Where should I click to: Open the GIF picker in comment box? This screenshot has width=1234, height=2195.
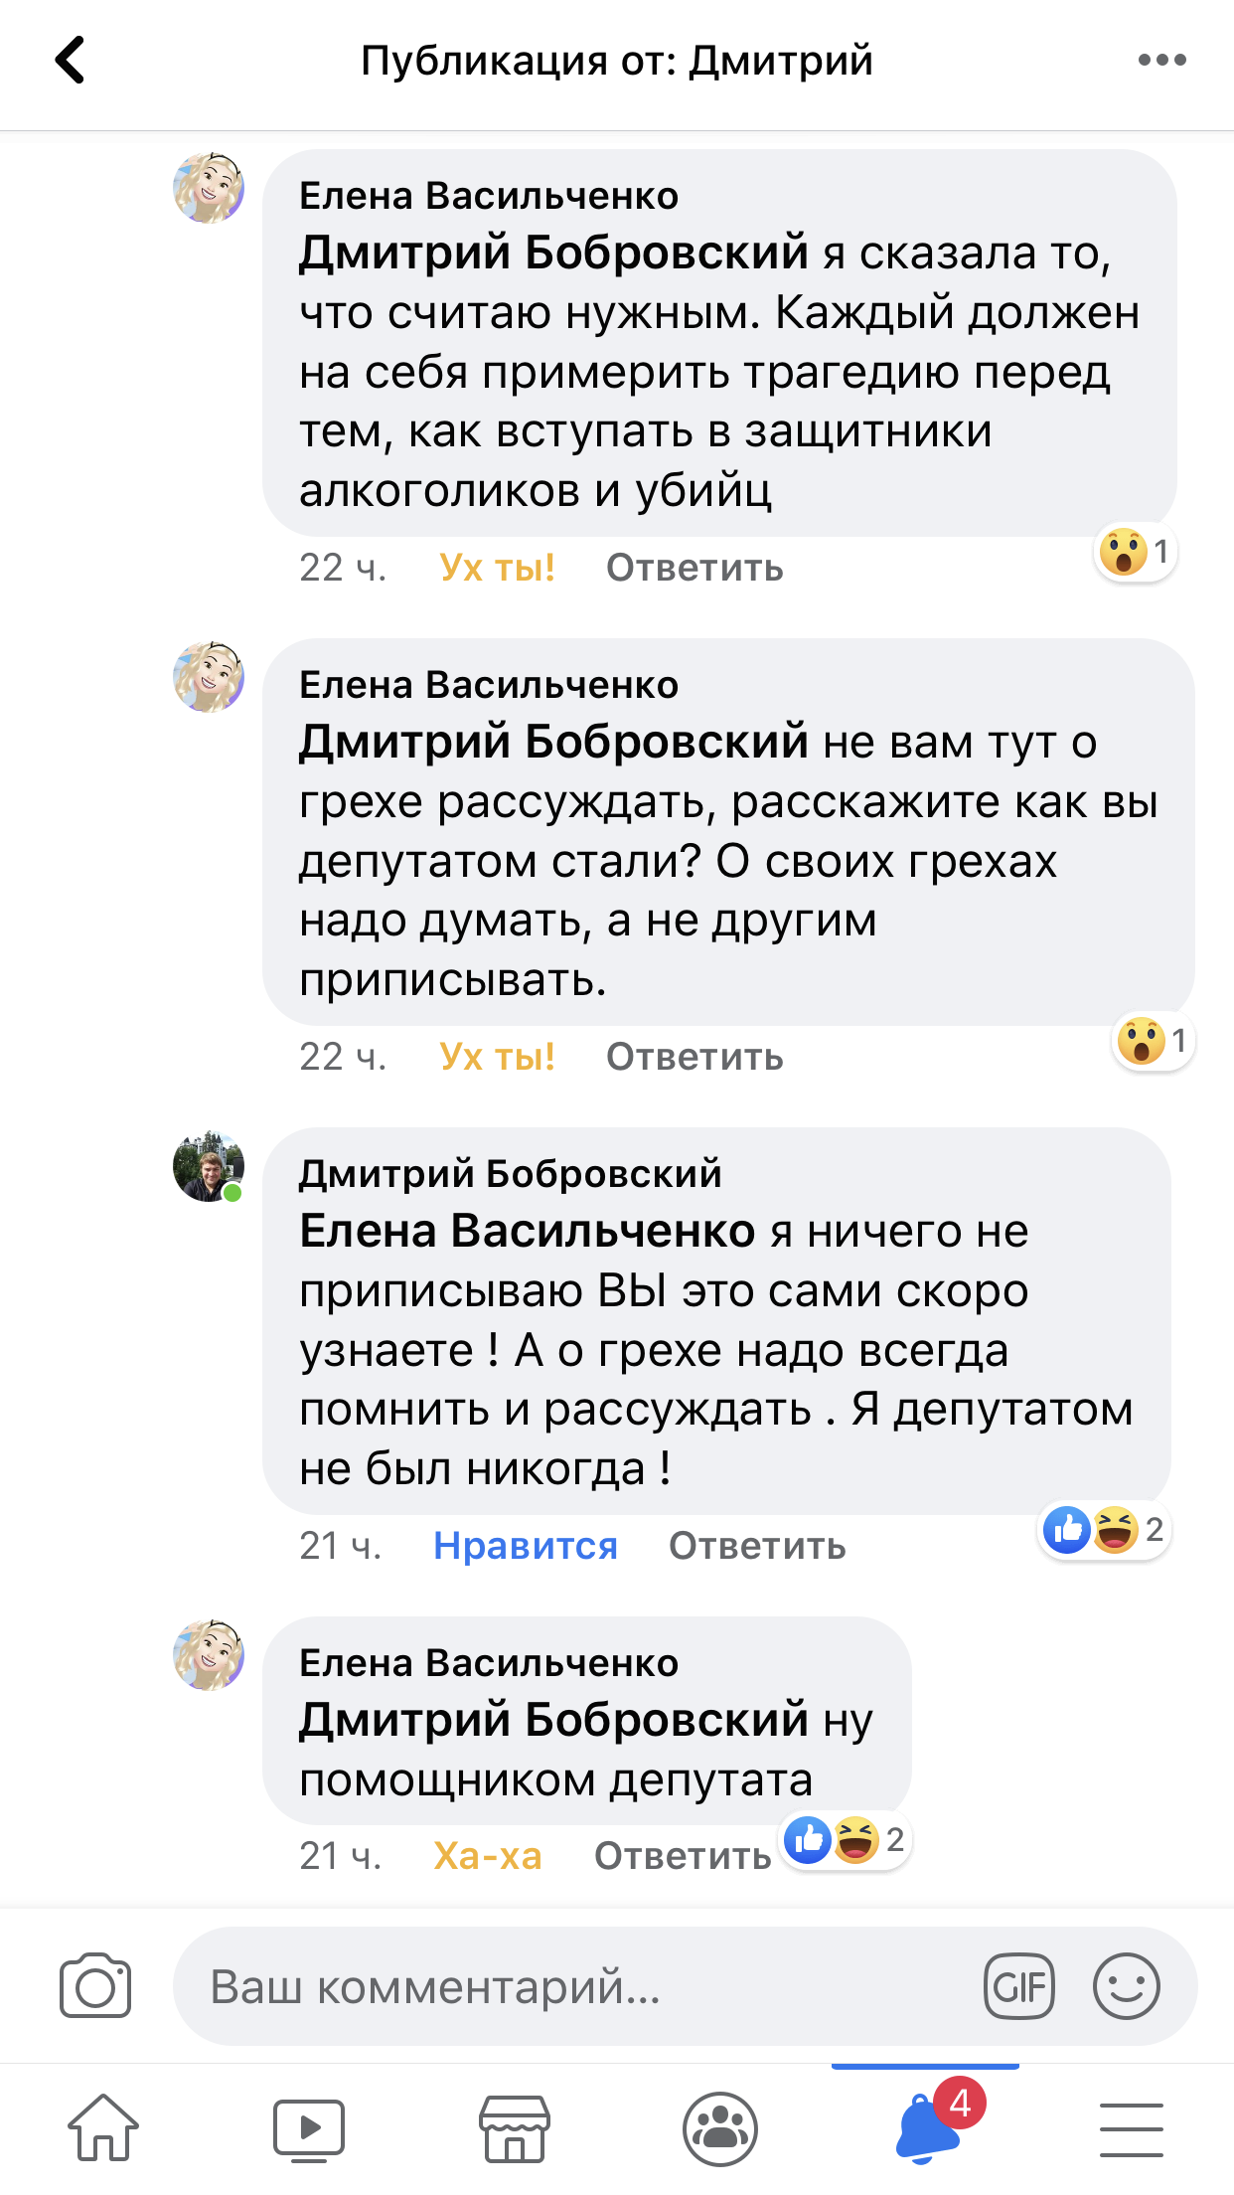[x=1018, y=1986]
